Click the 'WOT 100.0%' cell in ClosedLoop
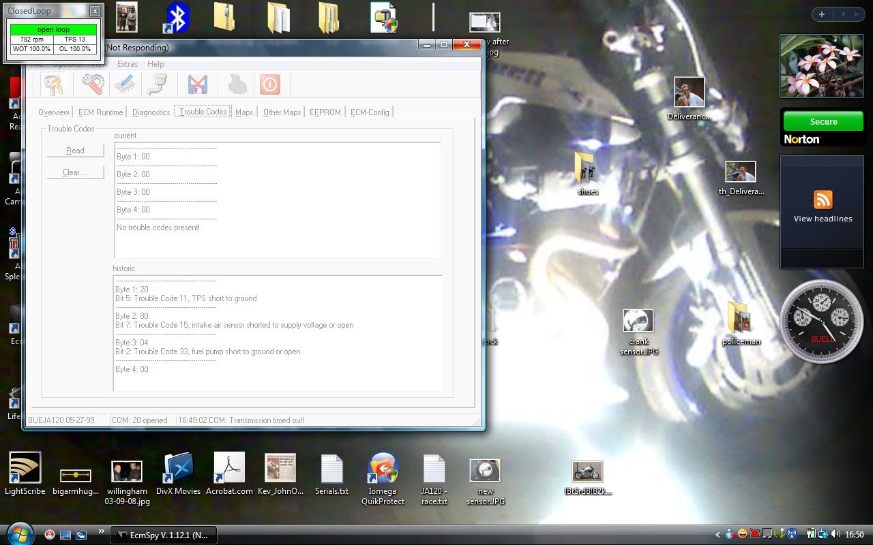The height and width of the screenshot is (545, 873). click(31, 49)
